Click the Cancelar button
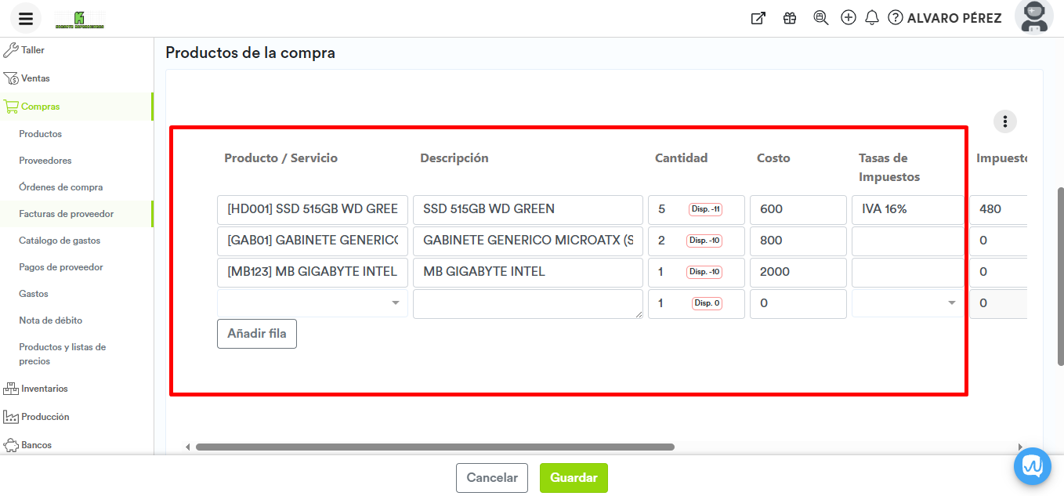Image resolution: width=1064 pixels, height=496 pixels. [x=492, y=478]
